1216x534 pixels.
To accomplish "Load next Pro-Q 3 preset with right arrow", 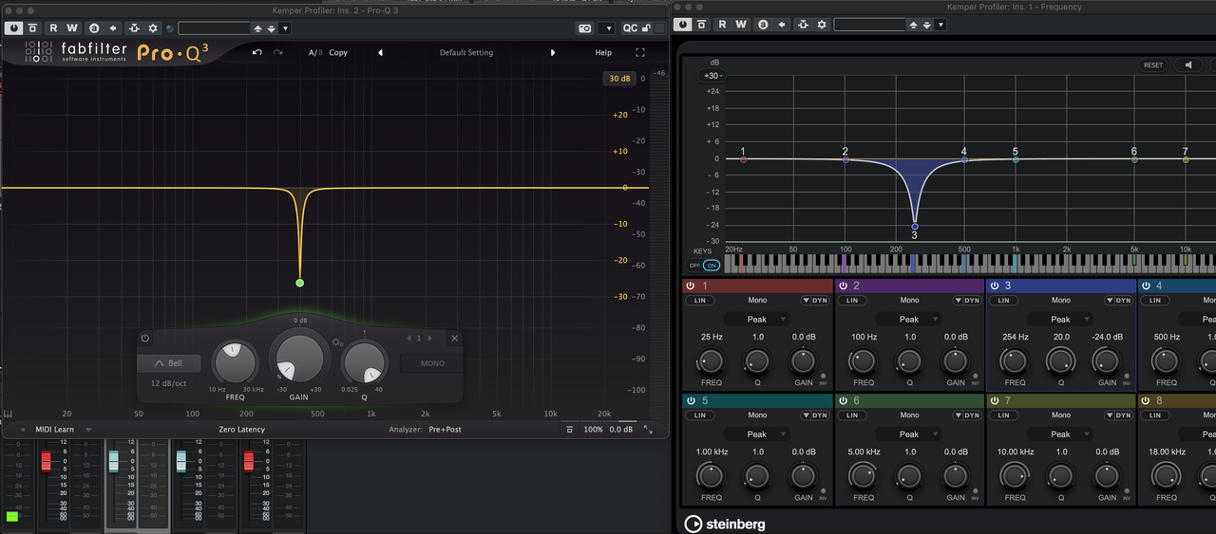I will pos(553,52).
